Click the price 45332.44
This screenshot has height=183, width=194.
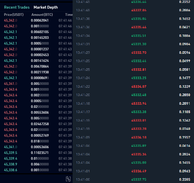[139, 61]
